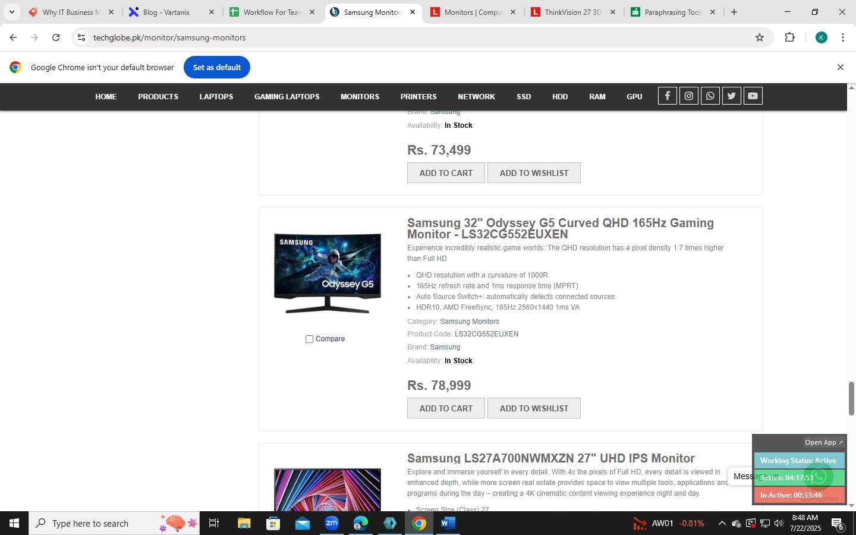Switch to Chrome from taskbar

point(418,523)
